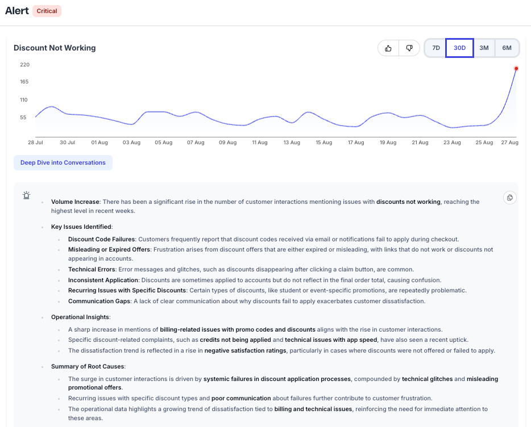Switch the chart to the 7D range
This screenshot has height=427, width=531.
(435, 48)
